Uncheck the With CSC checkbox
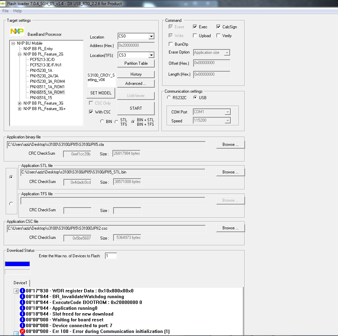The image size is (338, 336). click(91, 112)
